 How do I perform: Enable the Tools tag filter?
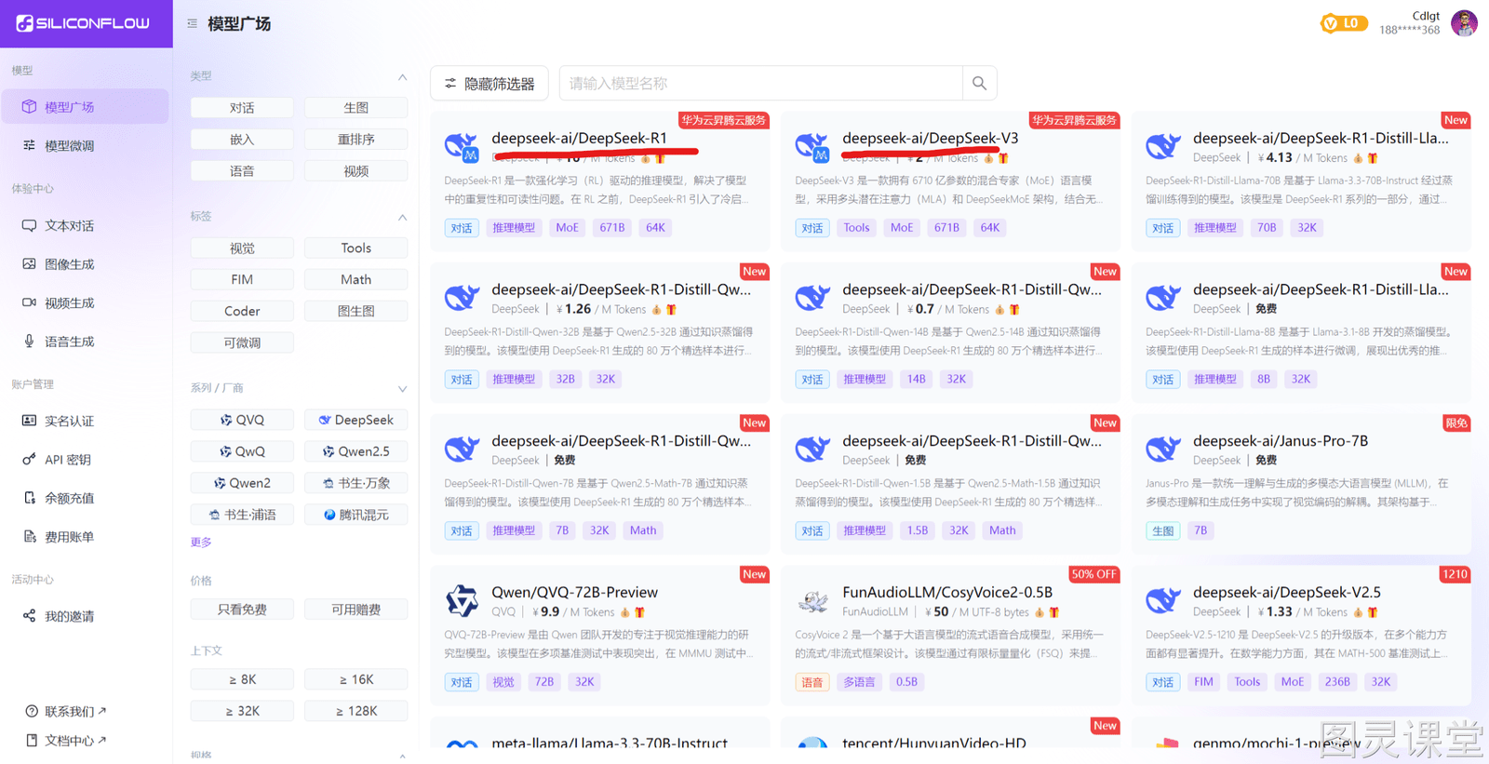355,248
